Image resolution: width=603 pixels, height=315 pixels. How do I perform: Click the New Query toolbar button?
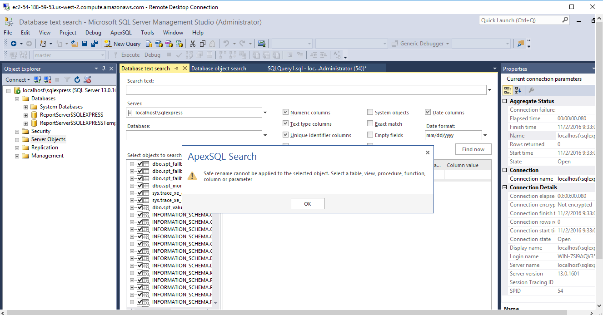[122, 44]
